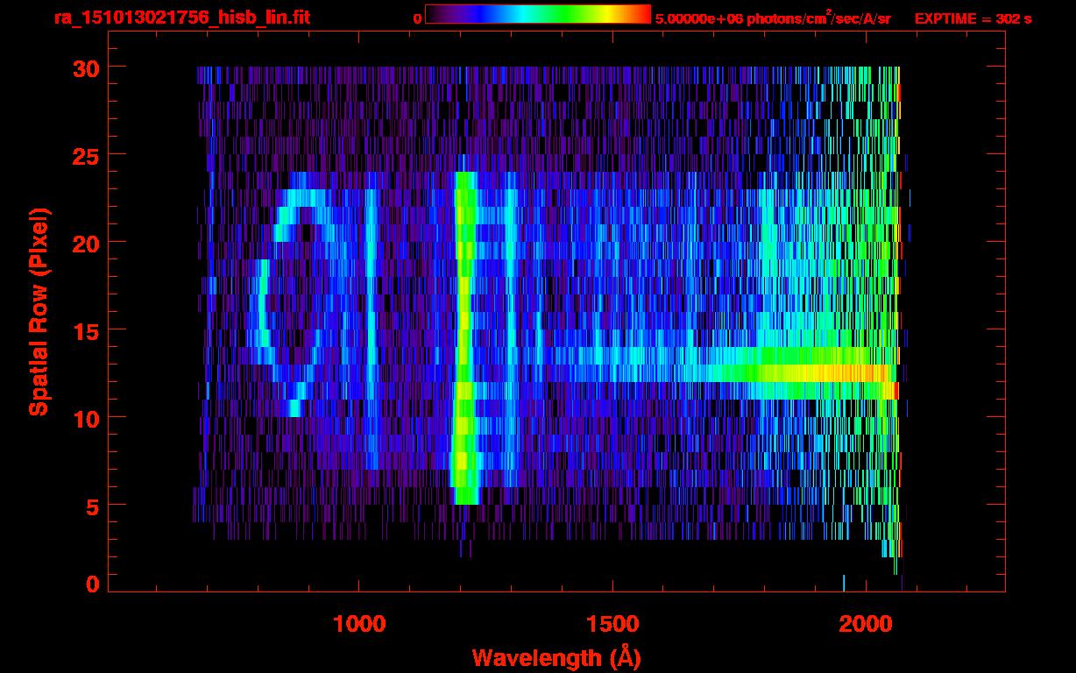Click the colorbar minimum label 0

(x=417, y=18)
